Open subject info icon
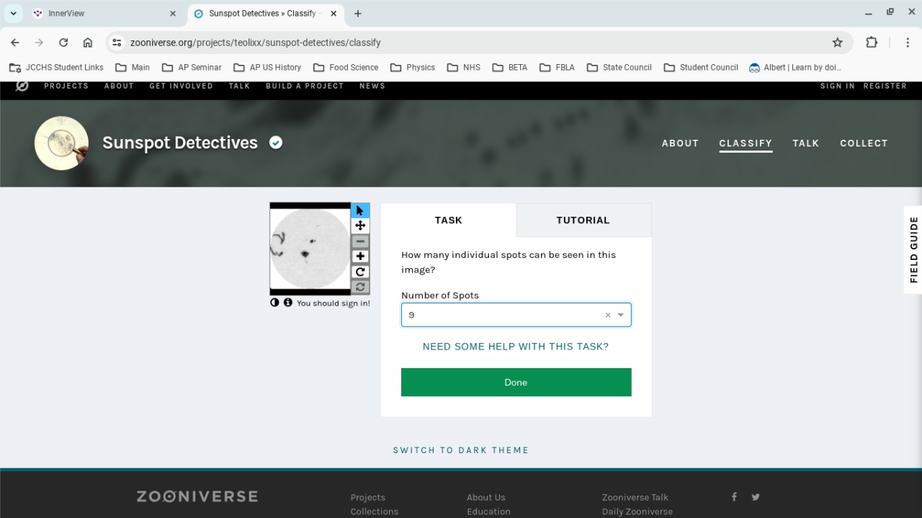 (288, 303)
